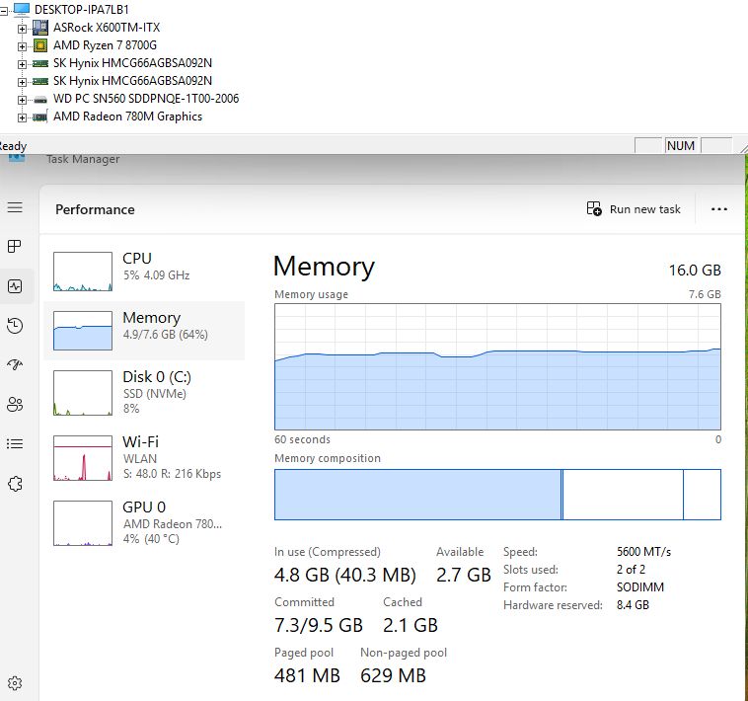Viewport: 748px width, 701px height.
Task: Collapse the DESKTOP-IPA7LB1 root node
Action: pyautogui.click(x=5, y=10)
